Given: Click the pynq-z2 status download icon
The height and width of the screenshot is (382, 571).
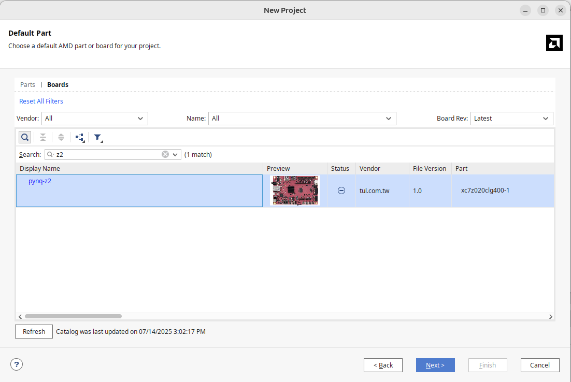Looking at the screenshot, I should [x=341, y=190].
